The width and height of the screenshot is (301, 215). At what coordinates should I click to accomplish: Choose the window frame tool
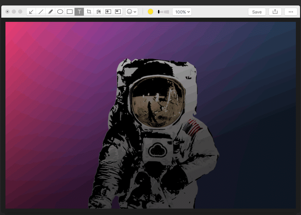tap(118, 12)
